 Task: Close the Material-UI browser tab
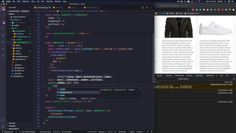(182, 6)
